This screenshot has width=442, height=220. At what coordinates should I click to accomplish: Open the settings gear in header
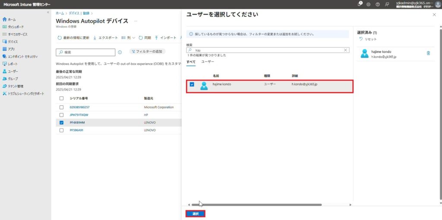369,4
